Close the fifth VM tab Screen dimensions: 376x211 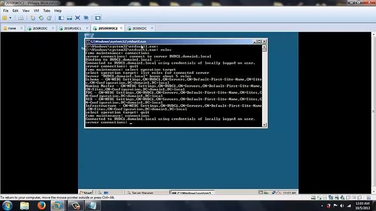click(x=152, y=28)
